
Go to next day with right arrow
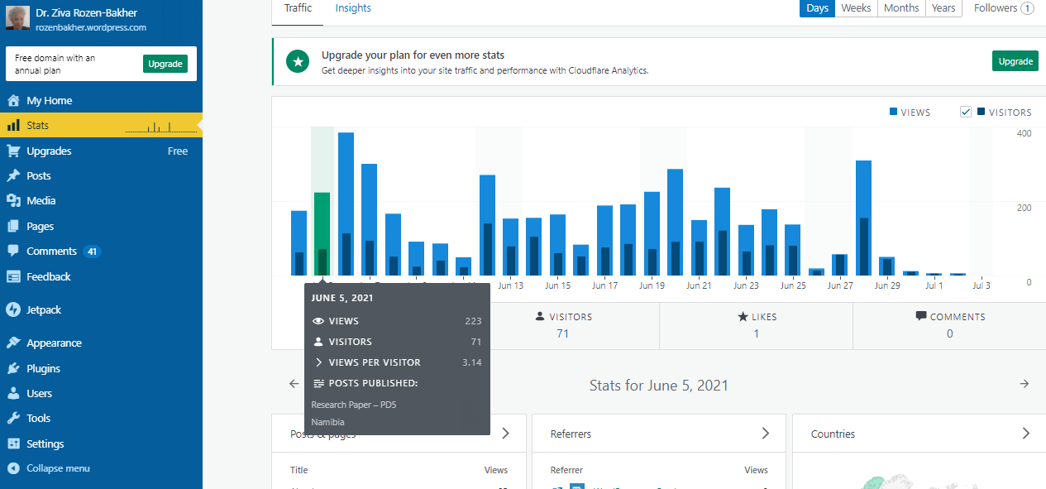pyautogui.click(x=1025, y=384)
